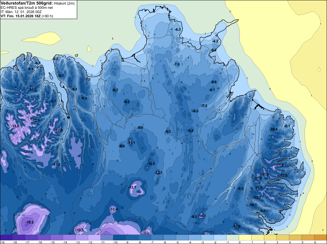Click the 'EC-HRES spá brúuð á 500m net' line

click(x=27, y=8)
